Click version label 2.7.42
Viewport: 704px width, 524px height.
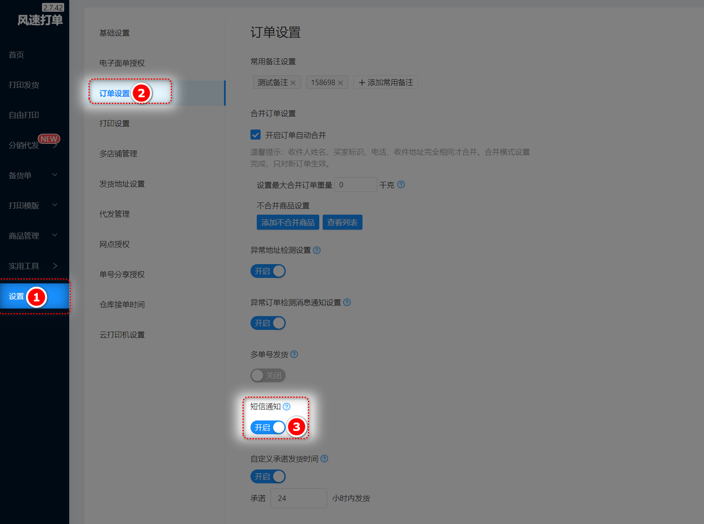[53, 8]
